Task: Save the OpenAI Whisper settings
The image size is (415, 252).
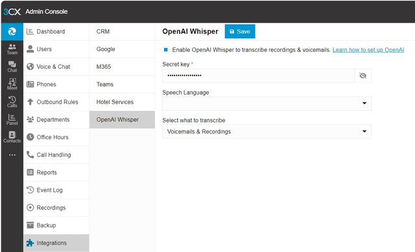Action: [x=240, y=32]
